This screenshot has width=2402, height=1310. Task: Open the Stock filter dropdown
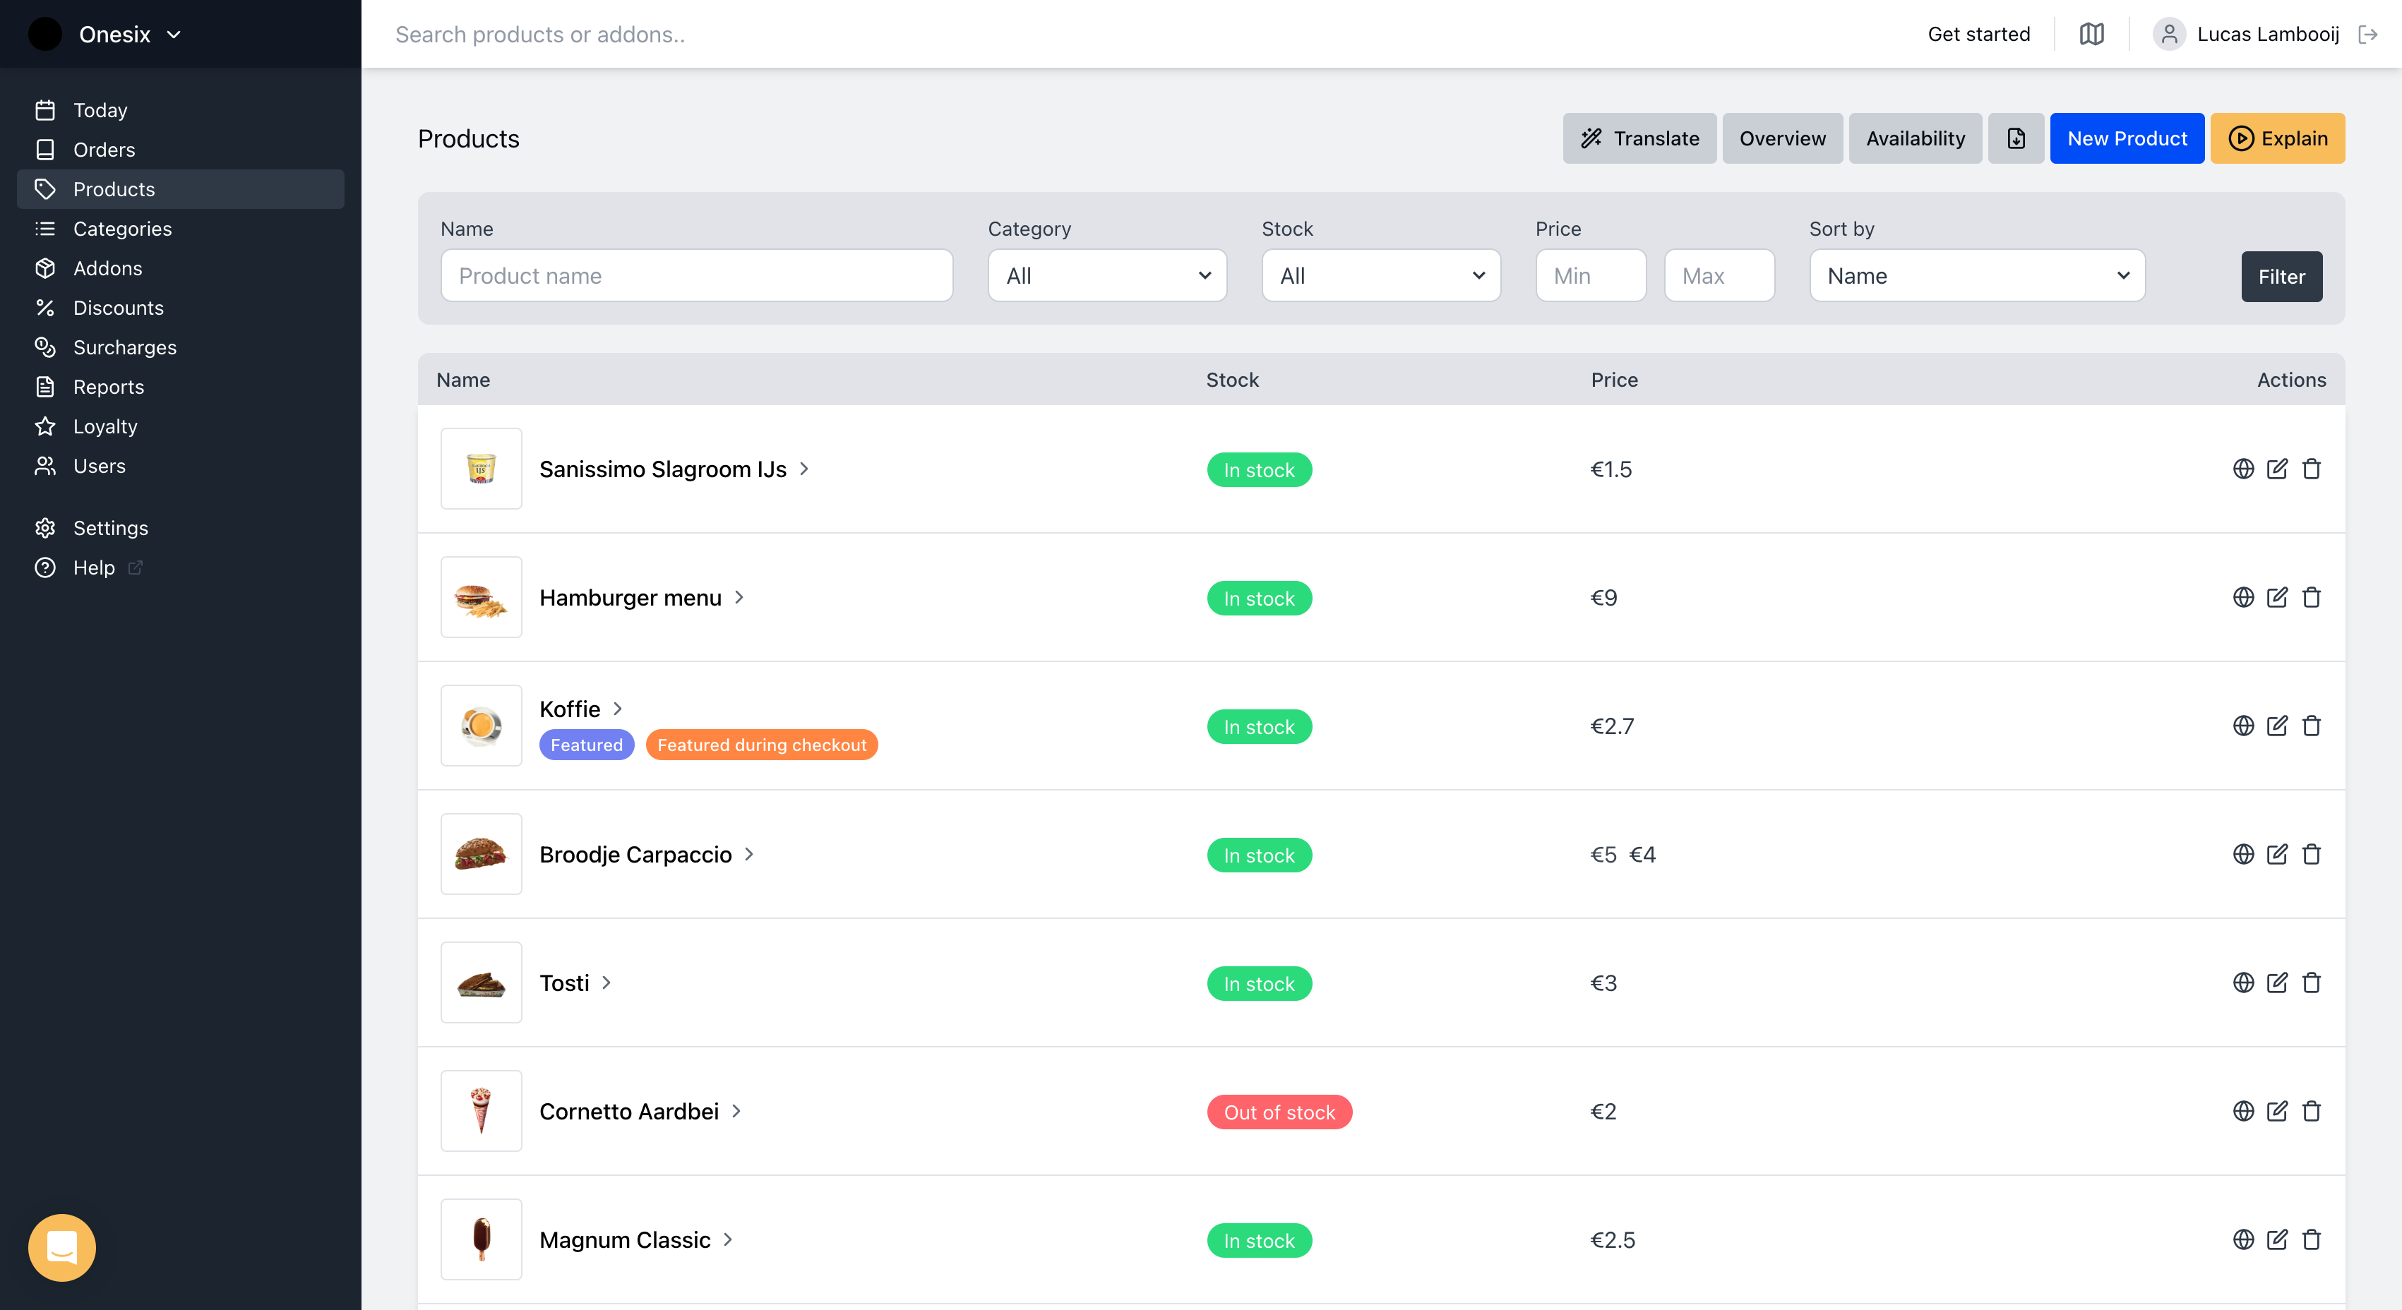(1381, 276)
